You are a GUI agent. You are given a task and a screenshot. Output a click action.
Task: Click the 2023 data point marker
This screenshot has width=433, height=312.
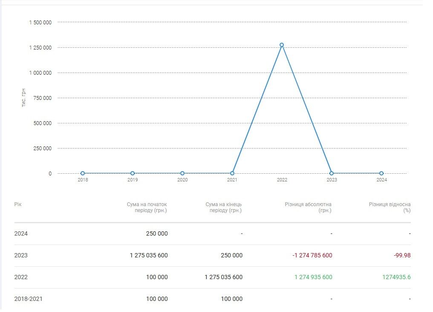point(332,173)
